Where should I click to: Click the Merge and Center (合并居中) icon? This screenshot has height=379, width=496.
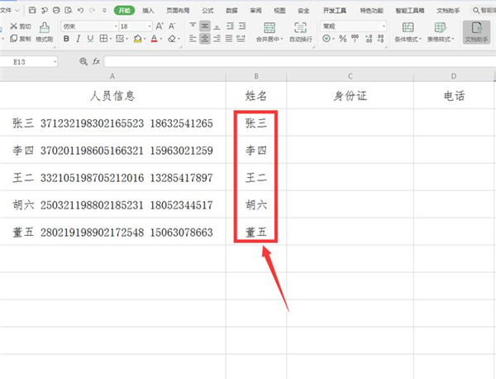point(268,31)
